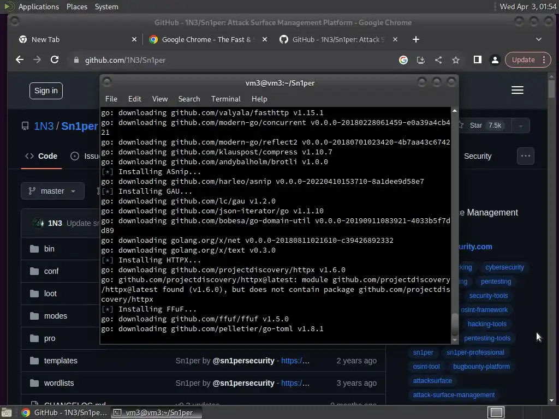Image resolution: width=559 pixels, height=419 pixels.
Task: Click the attack-surface-management topic tag
Action: [454, 395]
